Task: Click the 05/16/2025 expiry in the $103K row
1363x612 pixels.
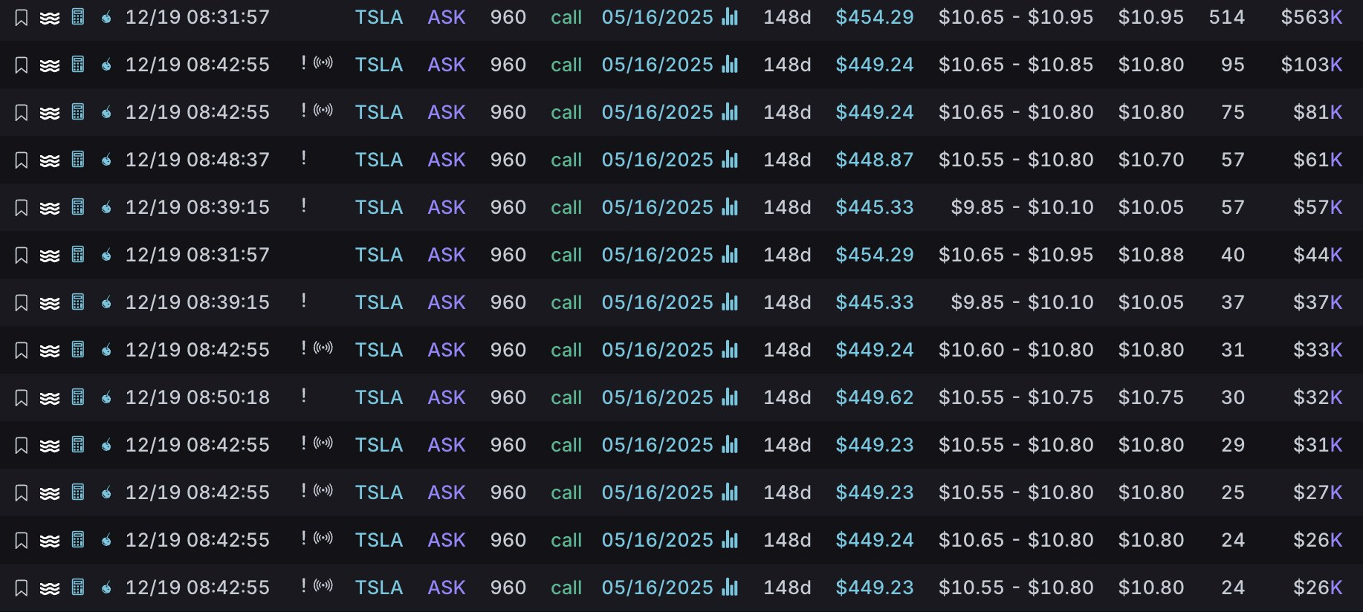Action: click(x=658, y=65)
